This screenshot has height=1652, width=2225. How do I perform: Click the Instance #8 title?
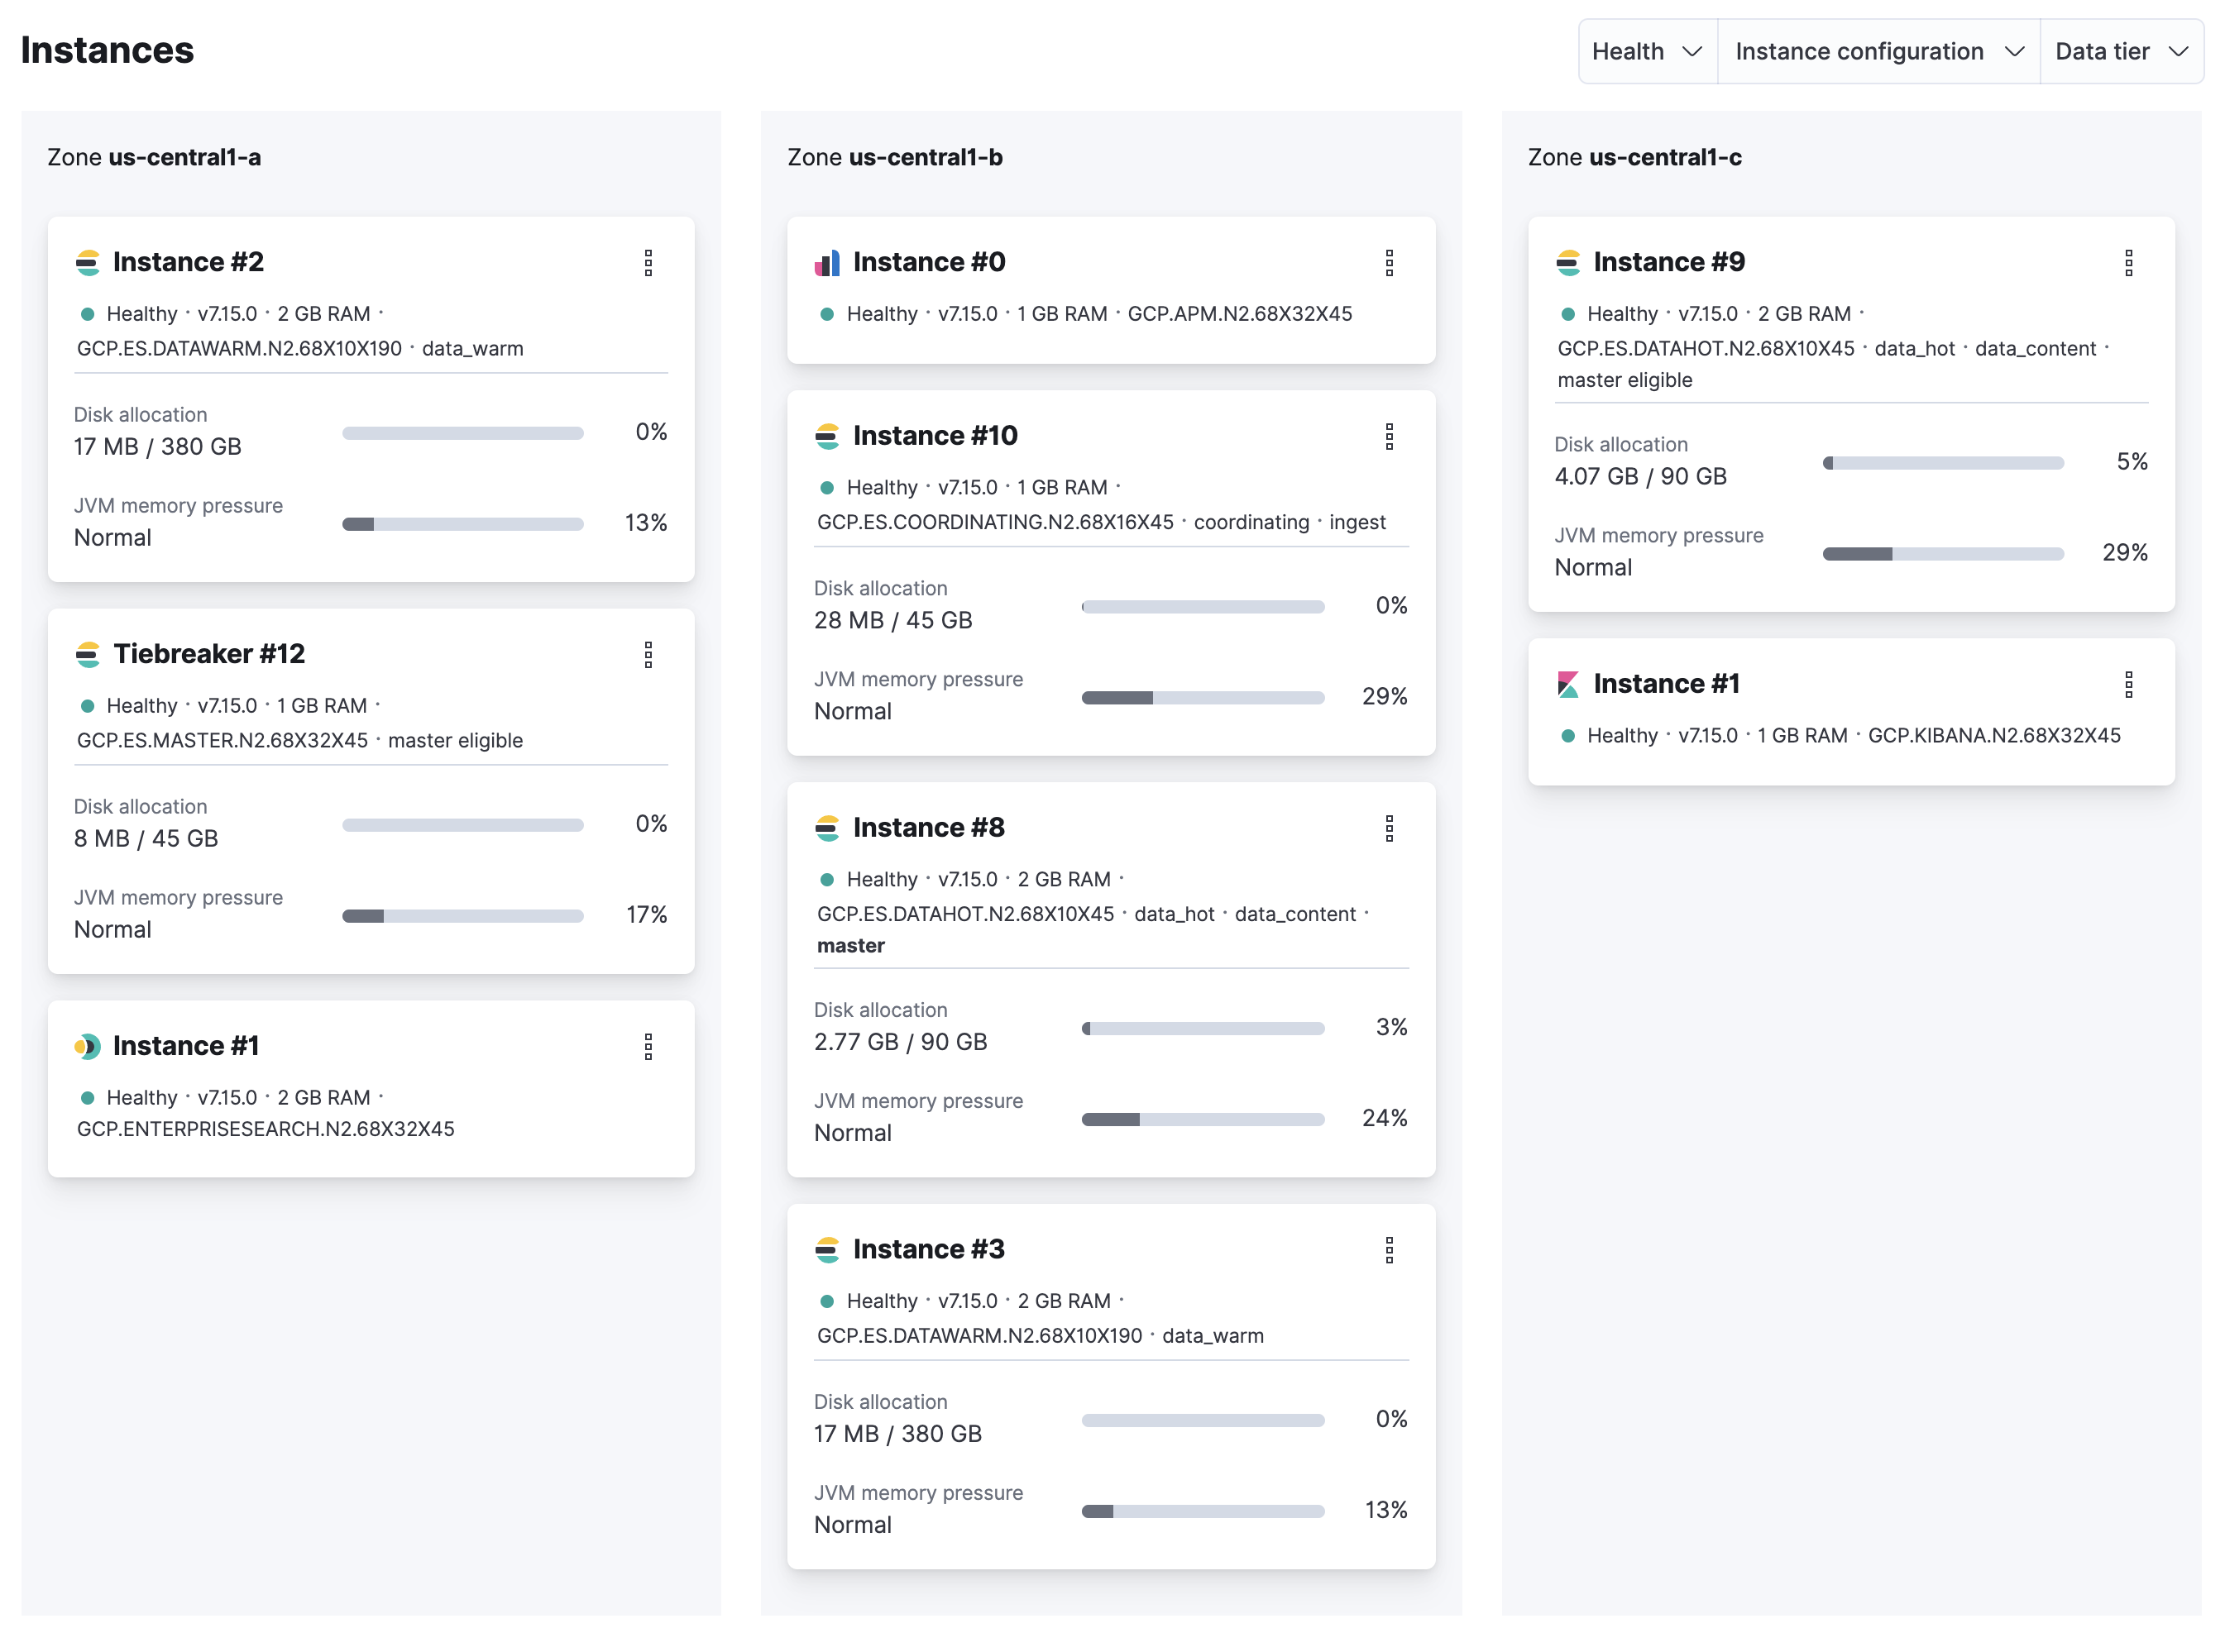point(927,828)
